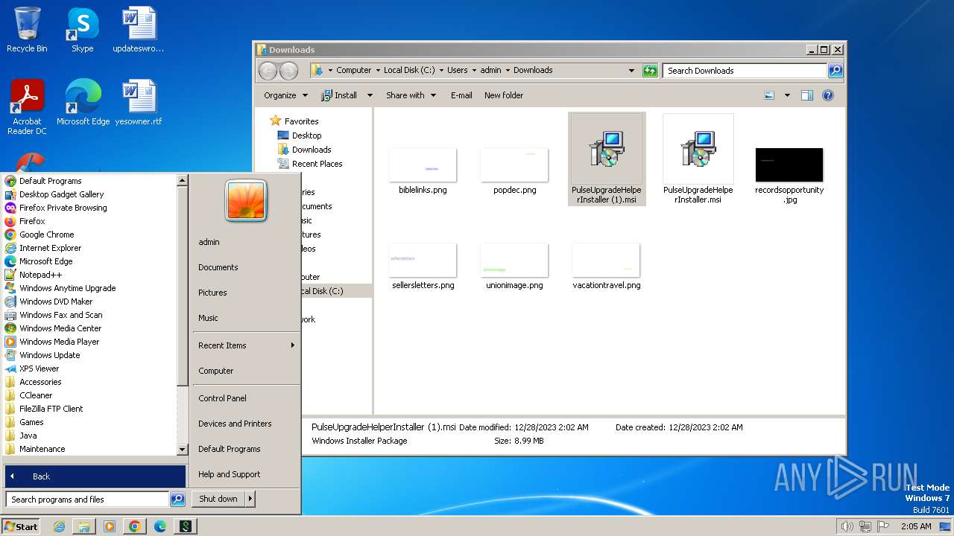Open Microsoft Edge desktop shortcut

coord(83,102)
